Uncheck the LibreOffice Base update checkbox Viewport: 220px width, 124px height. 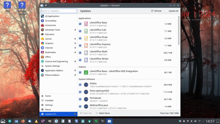80,24
